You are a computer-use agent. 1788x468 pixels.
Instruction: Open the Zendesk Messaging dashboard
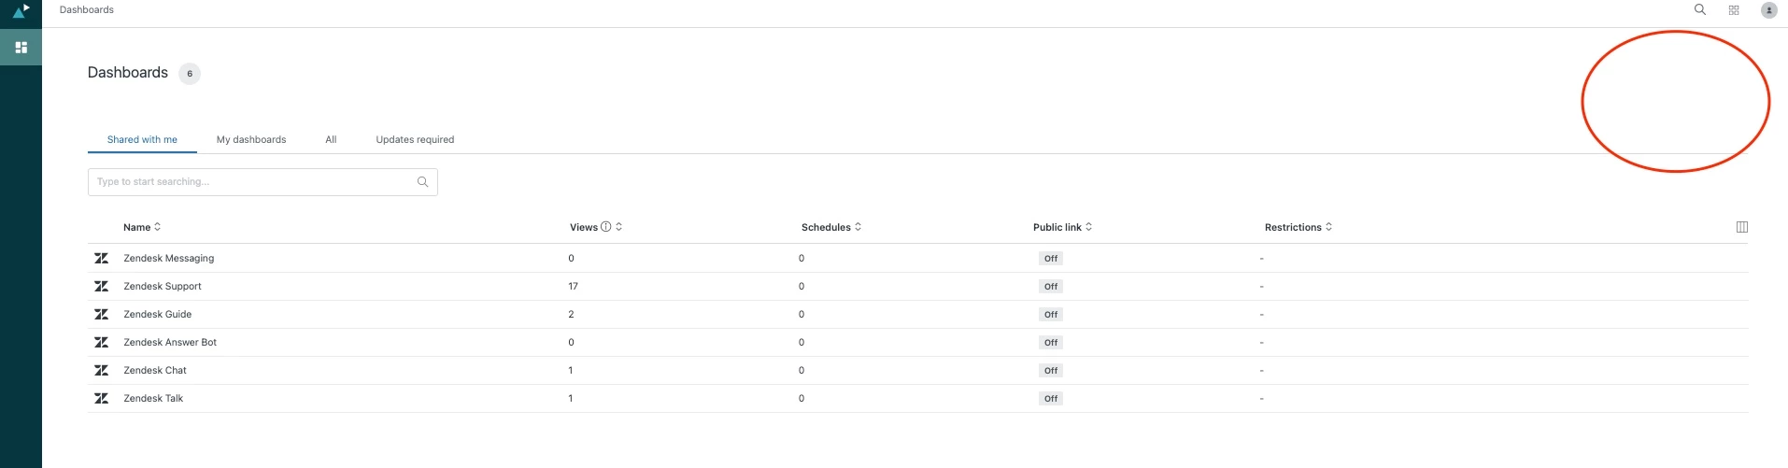click(169, 258)
